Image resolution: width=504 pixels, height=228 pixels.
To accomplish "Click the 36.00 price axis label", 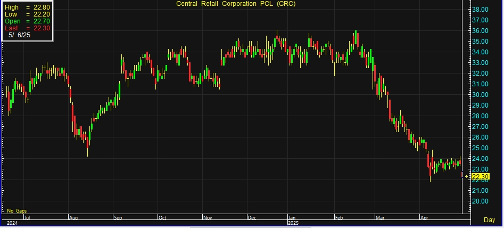I will pyautogui.click(x=480, y=31).
